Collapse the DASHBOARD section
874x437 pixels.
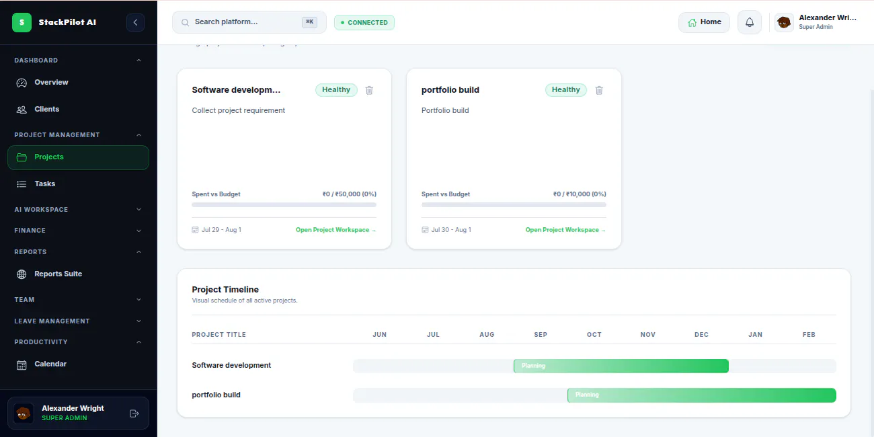tap(139, 61)
